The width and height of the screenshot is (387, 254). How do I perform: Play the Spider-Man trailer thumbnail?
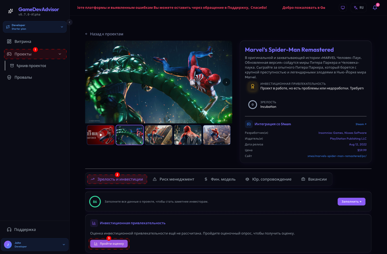(x=101, y=135)
